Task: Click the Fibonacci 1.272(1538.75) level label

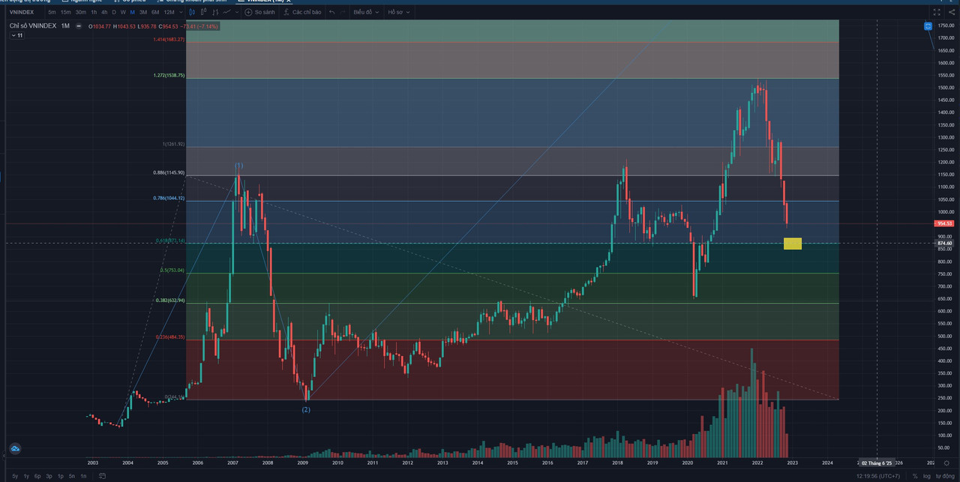Action: 169,76
